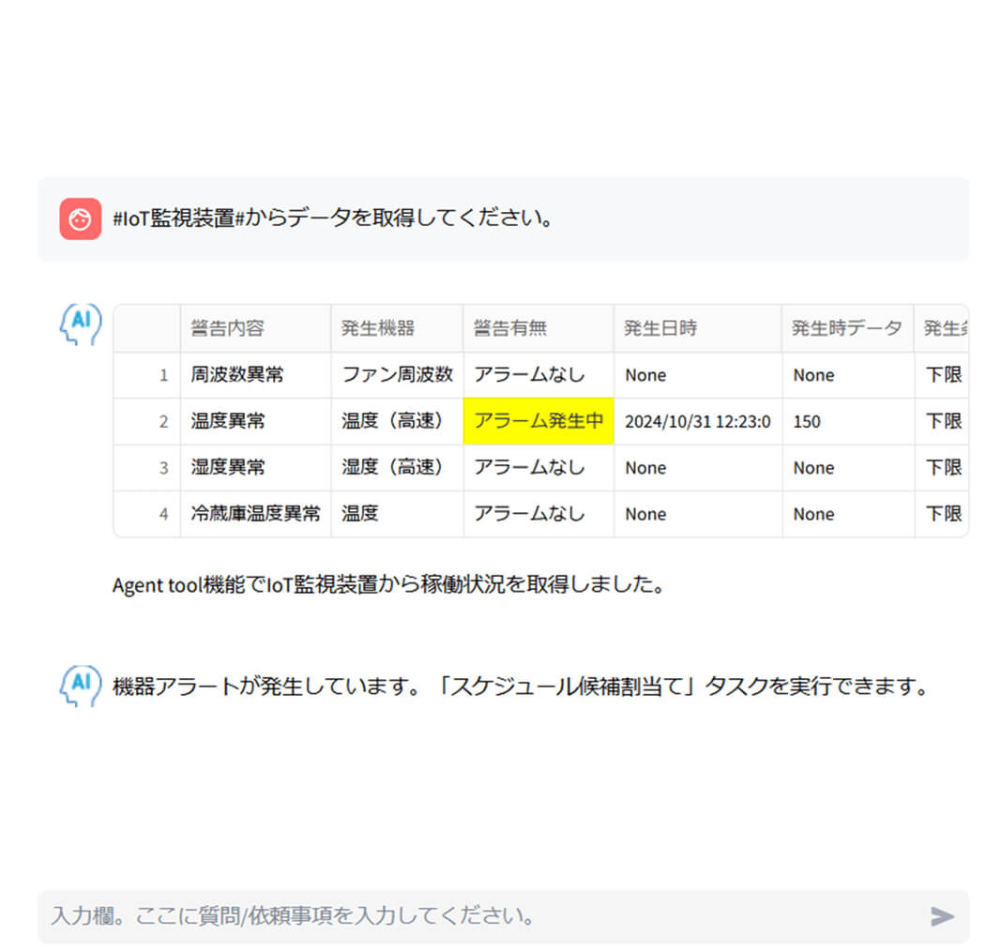1001x951 pixels.
Task: Click the 発生時データ column header
Action: (846, 328)
